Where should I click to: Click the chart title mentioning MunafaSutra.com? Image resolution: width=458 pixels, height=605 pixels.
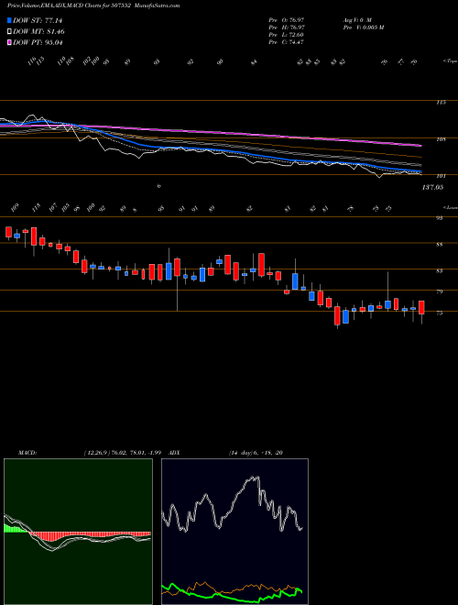pyautogui.click(x=93, y=5)
